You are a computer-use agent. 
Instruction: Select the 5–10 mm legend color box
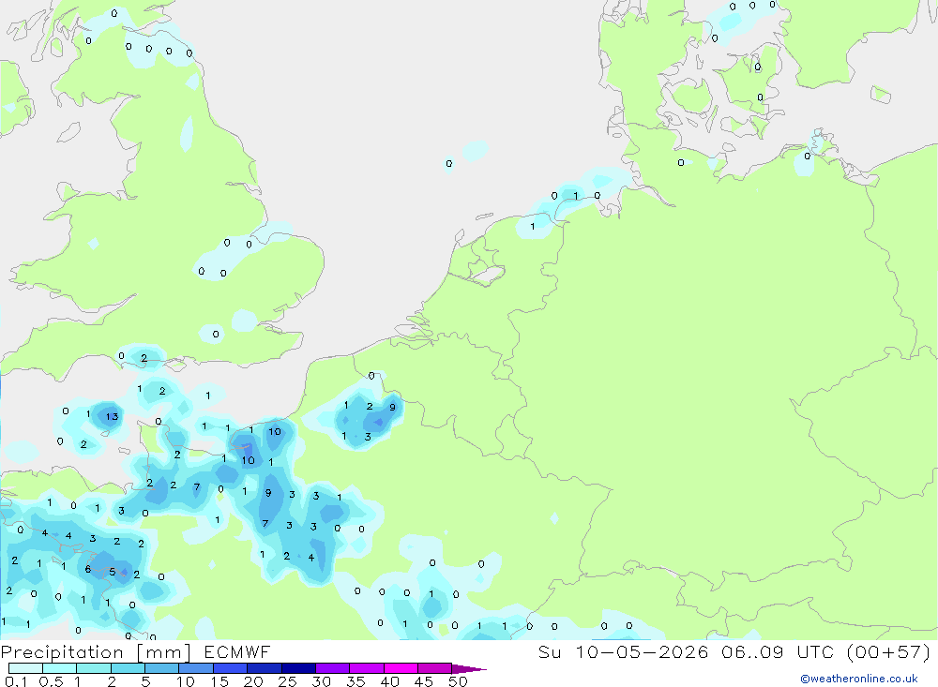point(162,668)
